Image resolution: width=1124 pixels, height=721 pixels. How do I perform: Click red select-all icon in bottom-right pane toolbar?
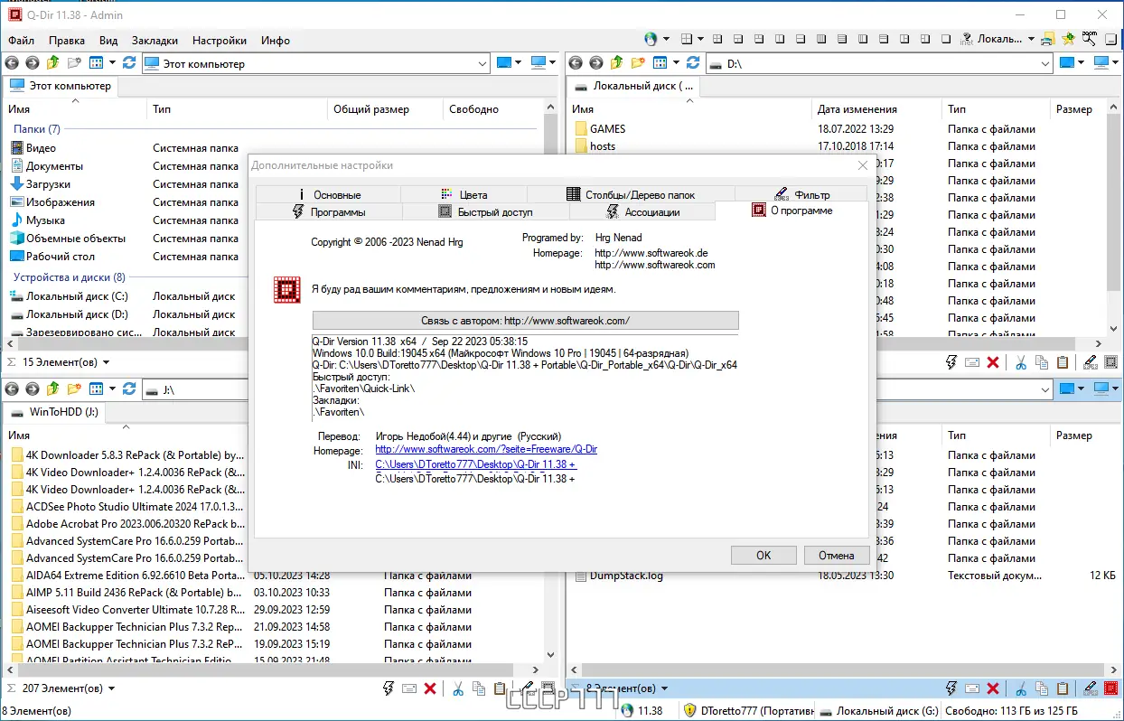[x=1110, y=688]
